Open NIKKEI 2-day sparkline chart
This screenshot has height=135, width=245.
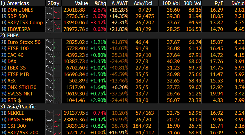click(x=53, y=113)
